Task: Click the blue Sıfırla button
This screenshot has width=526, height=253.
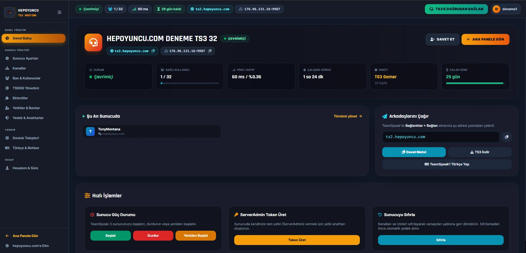Action: (x=441, y=240)
